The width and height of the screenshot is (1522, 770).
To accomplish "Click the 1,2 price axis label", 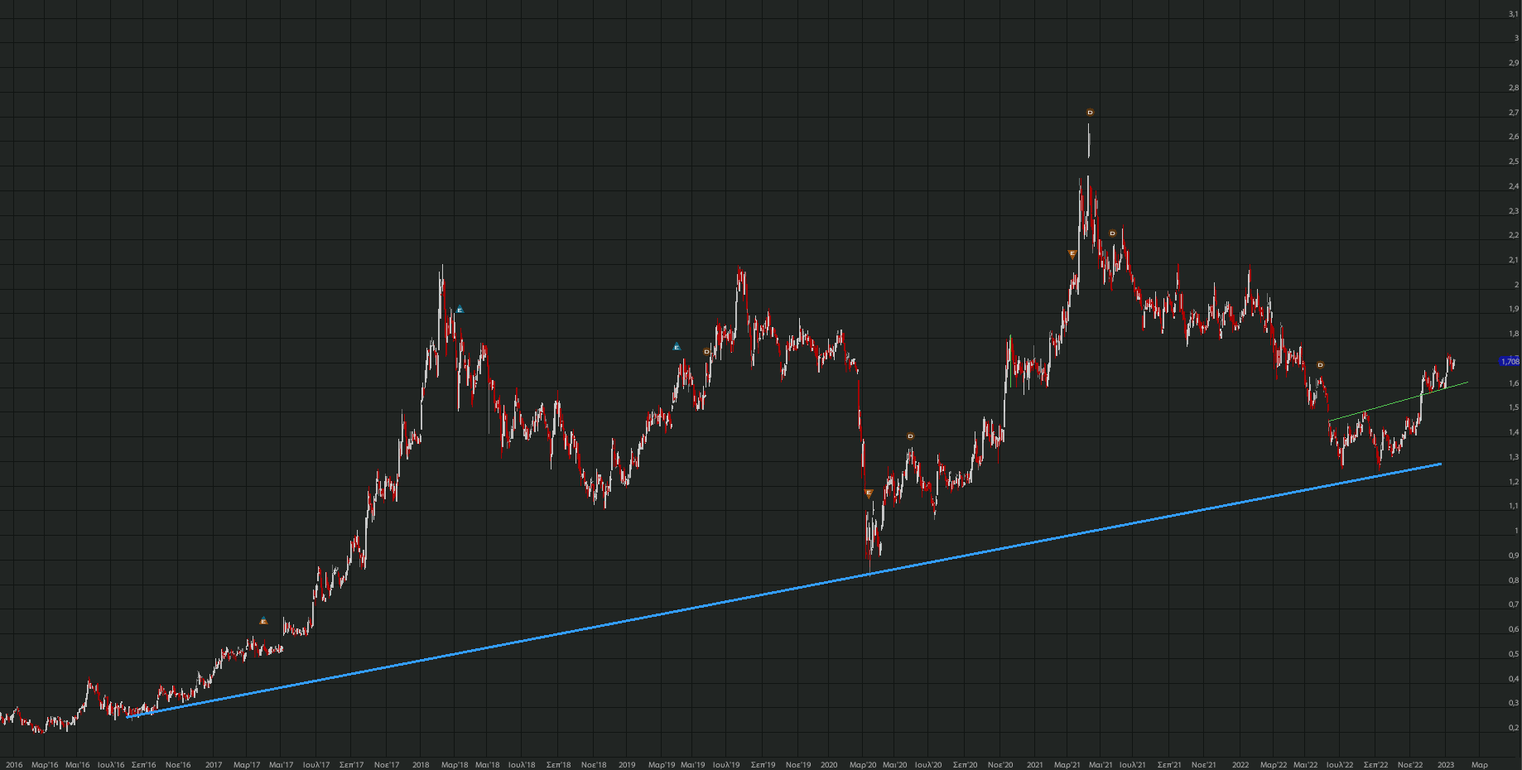I will [1514, 482].
